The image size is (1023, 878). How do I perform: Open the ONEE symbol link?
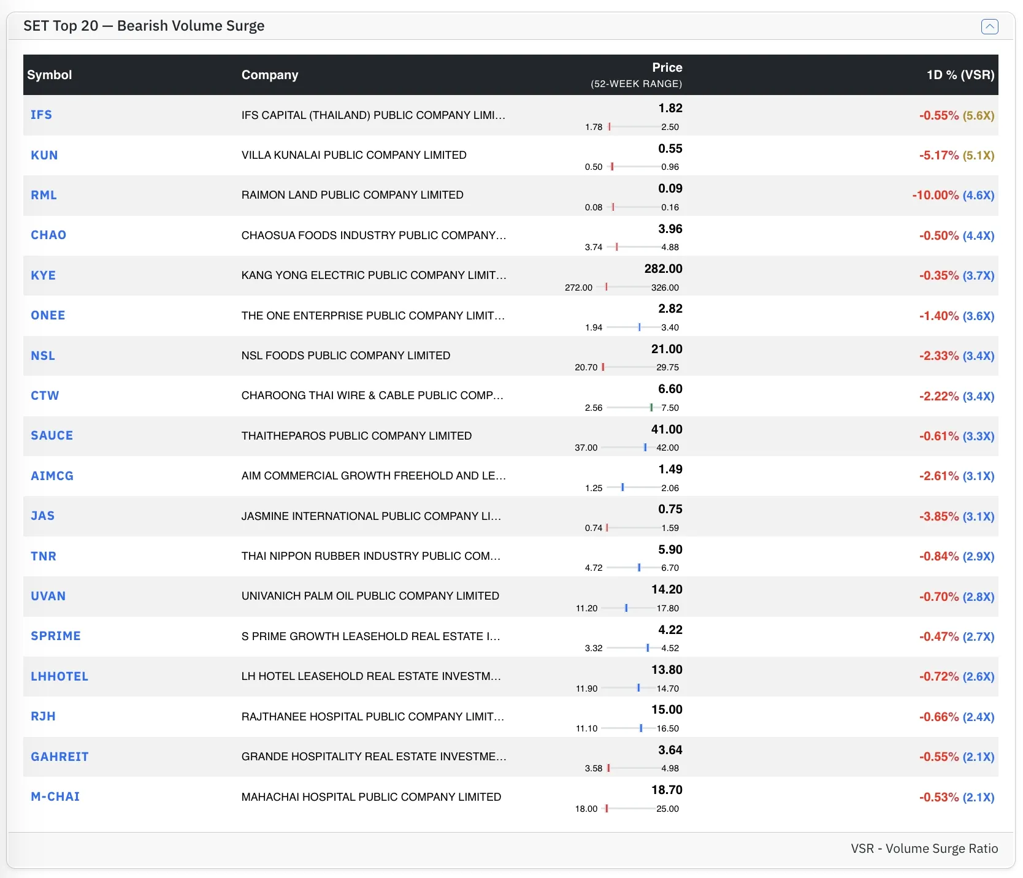pos(48,315)
